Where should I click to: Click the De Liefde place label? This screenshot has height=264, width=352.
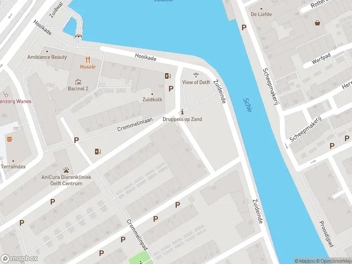point(261,14)
